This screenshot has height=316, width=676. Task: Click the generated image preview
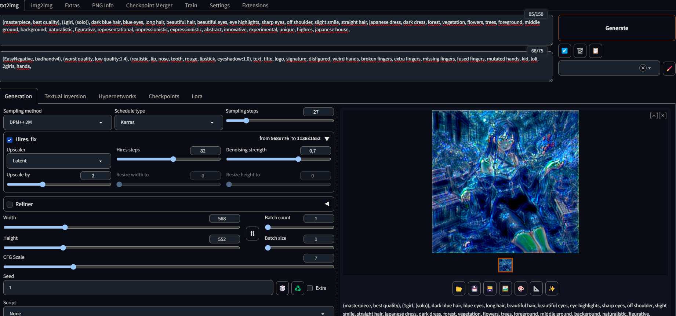coord(505,182)
